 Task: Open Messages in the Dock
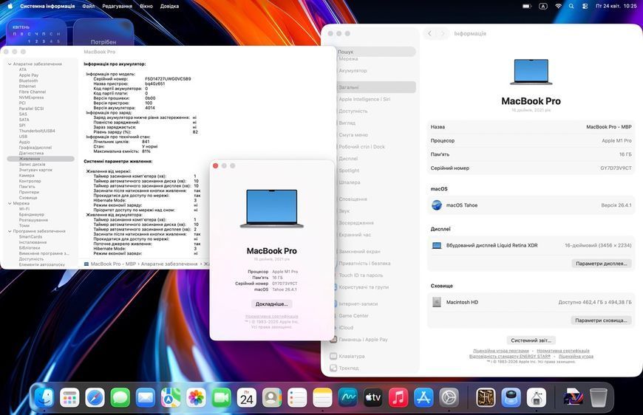point(120,397)
